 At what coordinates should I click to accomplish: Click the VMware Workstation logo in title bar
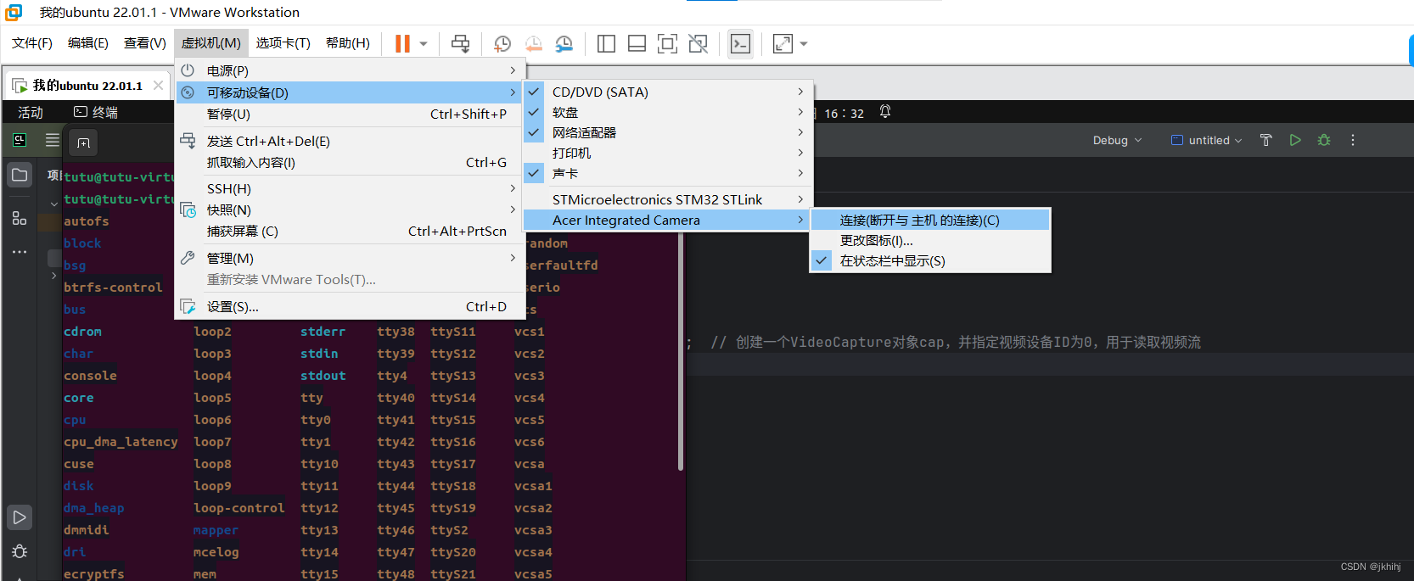point(14,12)
